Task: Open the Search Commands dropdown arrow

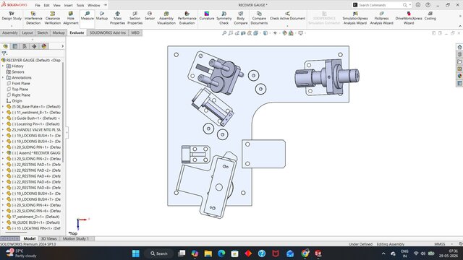Action: (x=410, y=5)
